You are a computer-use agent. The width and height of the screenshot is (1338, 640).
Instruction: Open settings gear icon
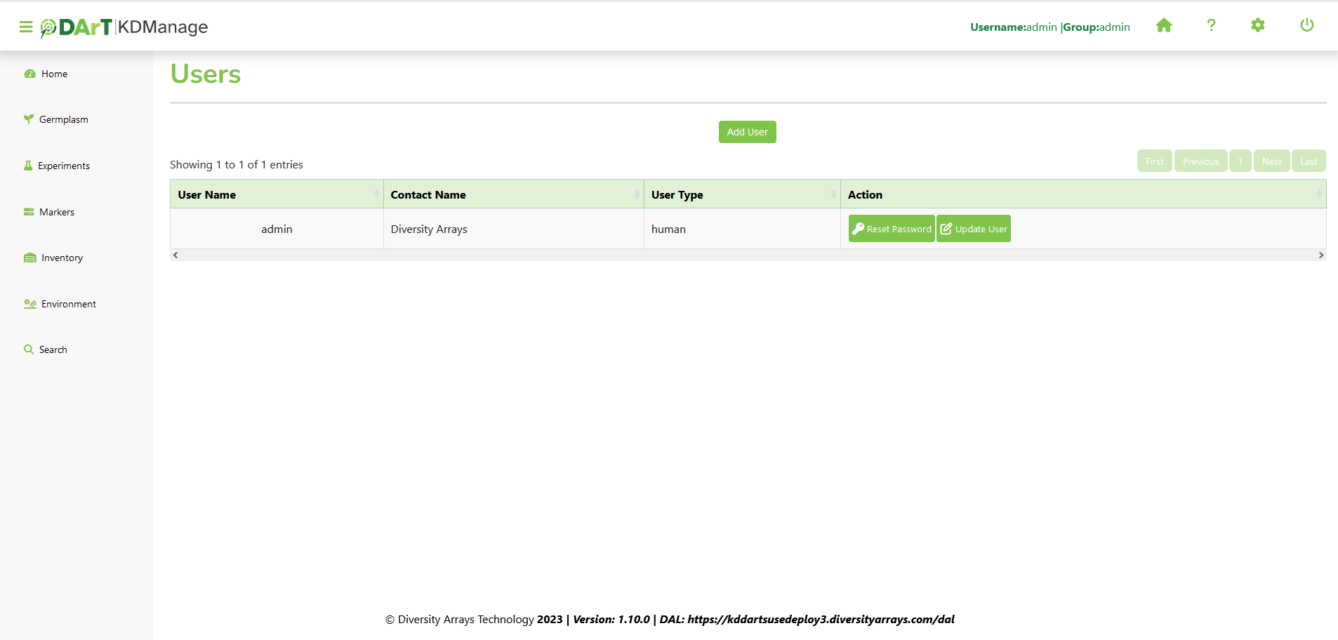tap(1257, 26)
